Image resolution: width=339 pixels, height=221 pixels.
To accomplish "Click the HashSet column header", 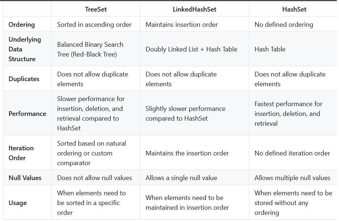I will 294,9.
